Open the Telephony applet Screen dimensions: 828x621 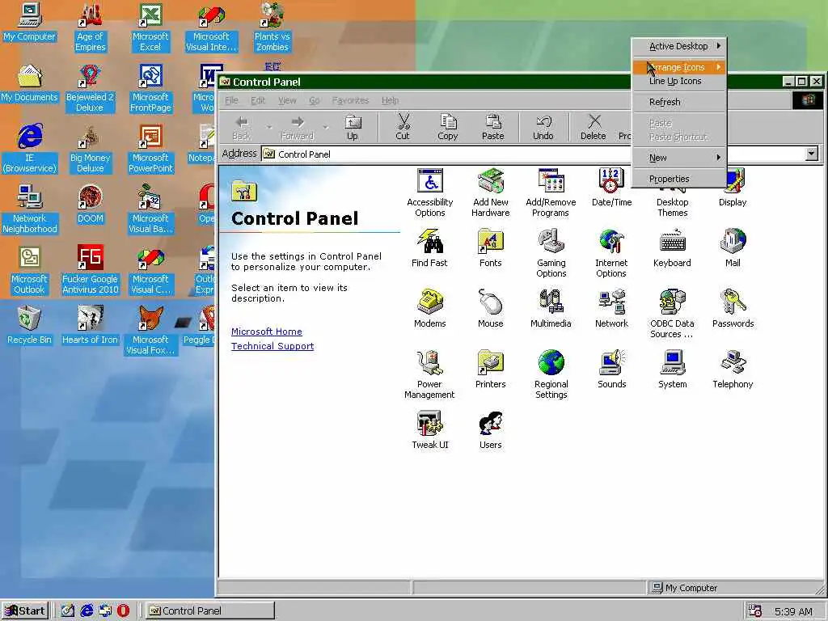733,370
